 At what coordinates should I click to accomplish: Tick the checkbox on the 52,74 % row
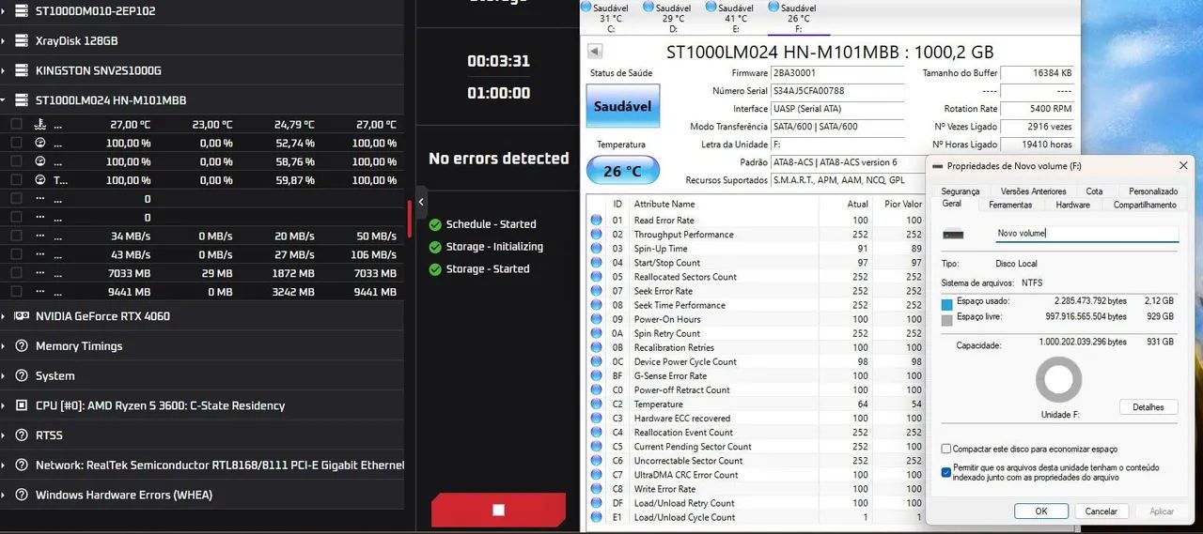(x=16, y=143)
